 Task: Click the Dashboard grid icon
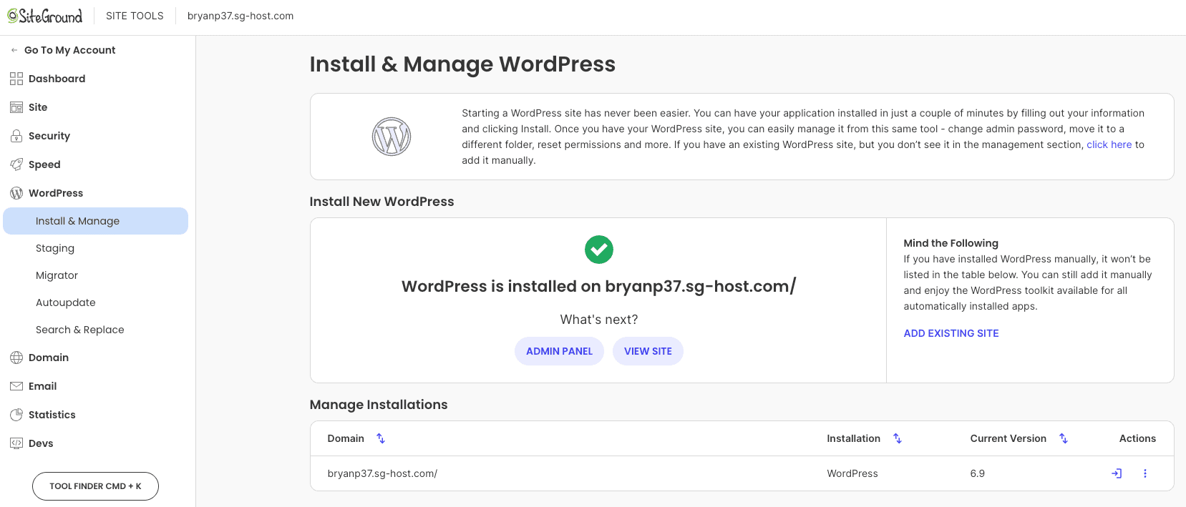pos(16,79)
